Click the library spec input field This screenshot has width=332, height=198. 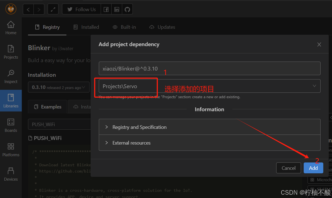pos(210,68)
